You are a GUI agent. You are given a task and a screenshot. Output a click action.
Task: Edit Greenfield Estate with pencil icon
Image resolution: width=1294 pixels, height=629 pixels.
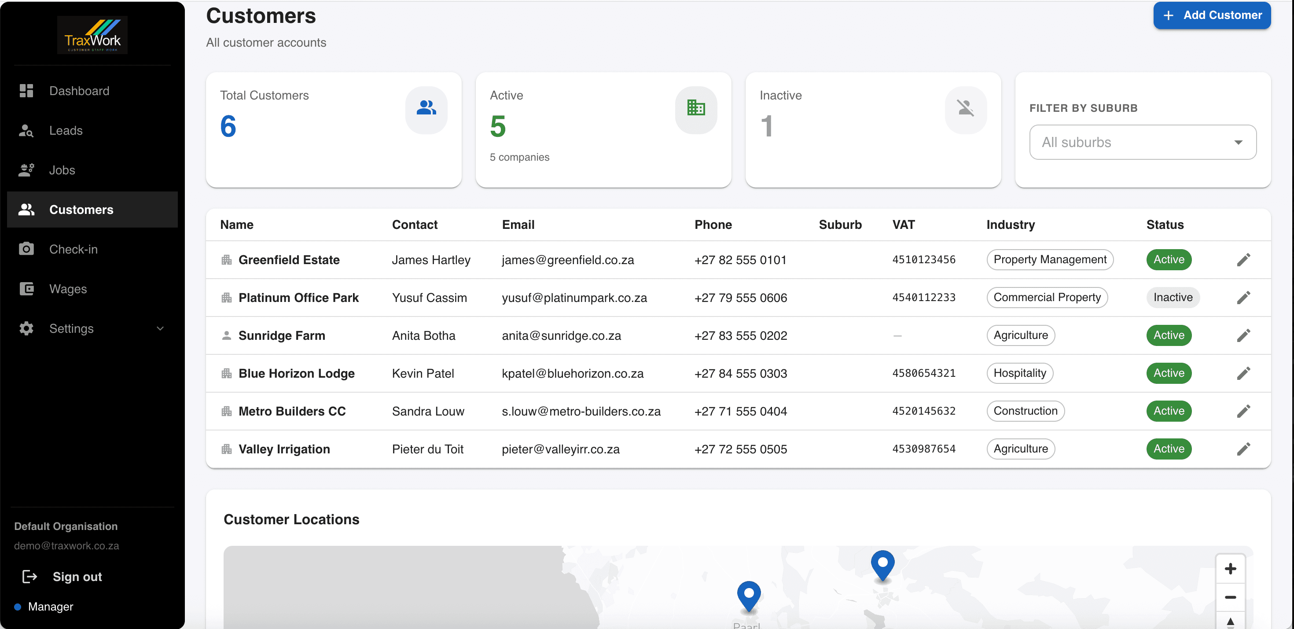coord(1243,260)
